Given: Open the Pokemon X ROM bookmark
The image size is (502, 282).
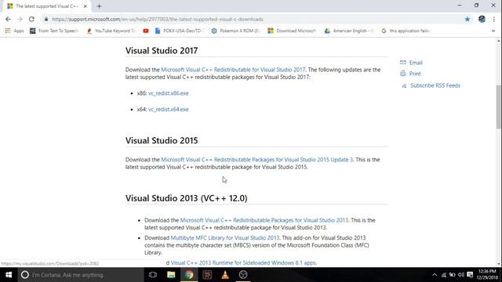Looking at the screenshot, I should [x=235, y=31].
